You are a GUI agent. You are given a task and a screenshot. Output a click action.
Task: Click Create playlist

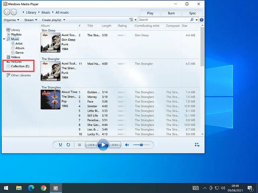pyautogui.click(x=51, y=20)
